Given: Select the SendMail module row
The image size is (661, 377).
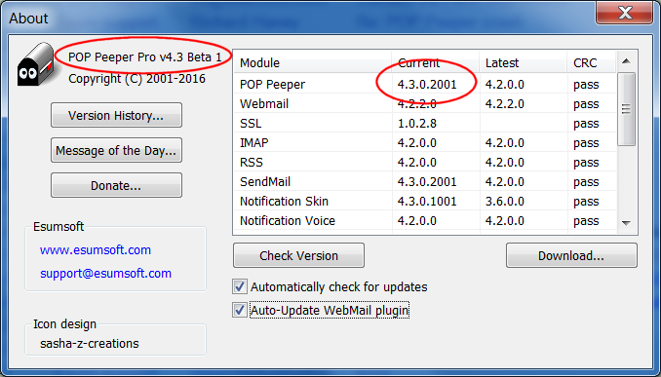Looking at the screenshot, I should (425, 181).
